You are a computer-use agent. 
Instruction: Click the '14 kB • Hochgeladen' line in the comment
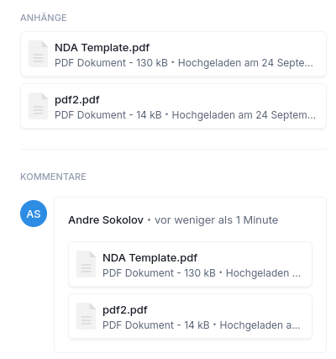point(202,325)
